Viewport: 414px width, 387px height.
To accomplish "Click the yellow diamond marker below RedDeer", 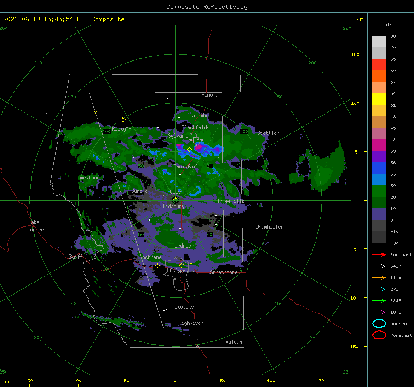I will coord(189,150).
